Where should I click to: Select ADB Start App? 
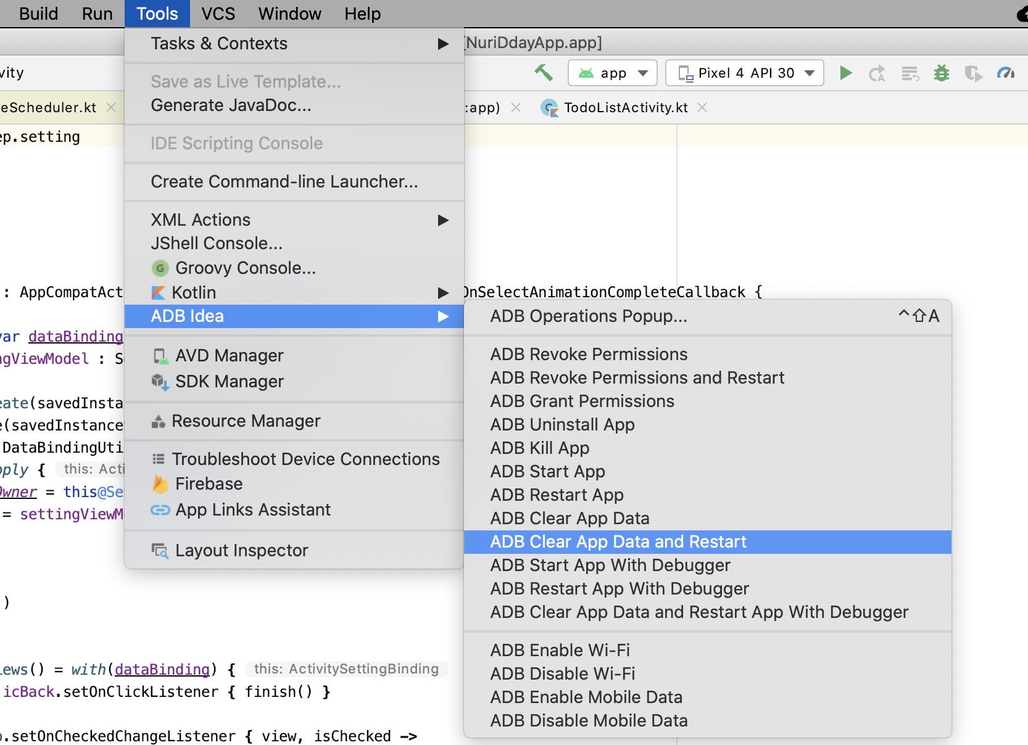coord(708,472)
